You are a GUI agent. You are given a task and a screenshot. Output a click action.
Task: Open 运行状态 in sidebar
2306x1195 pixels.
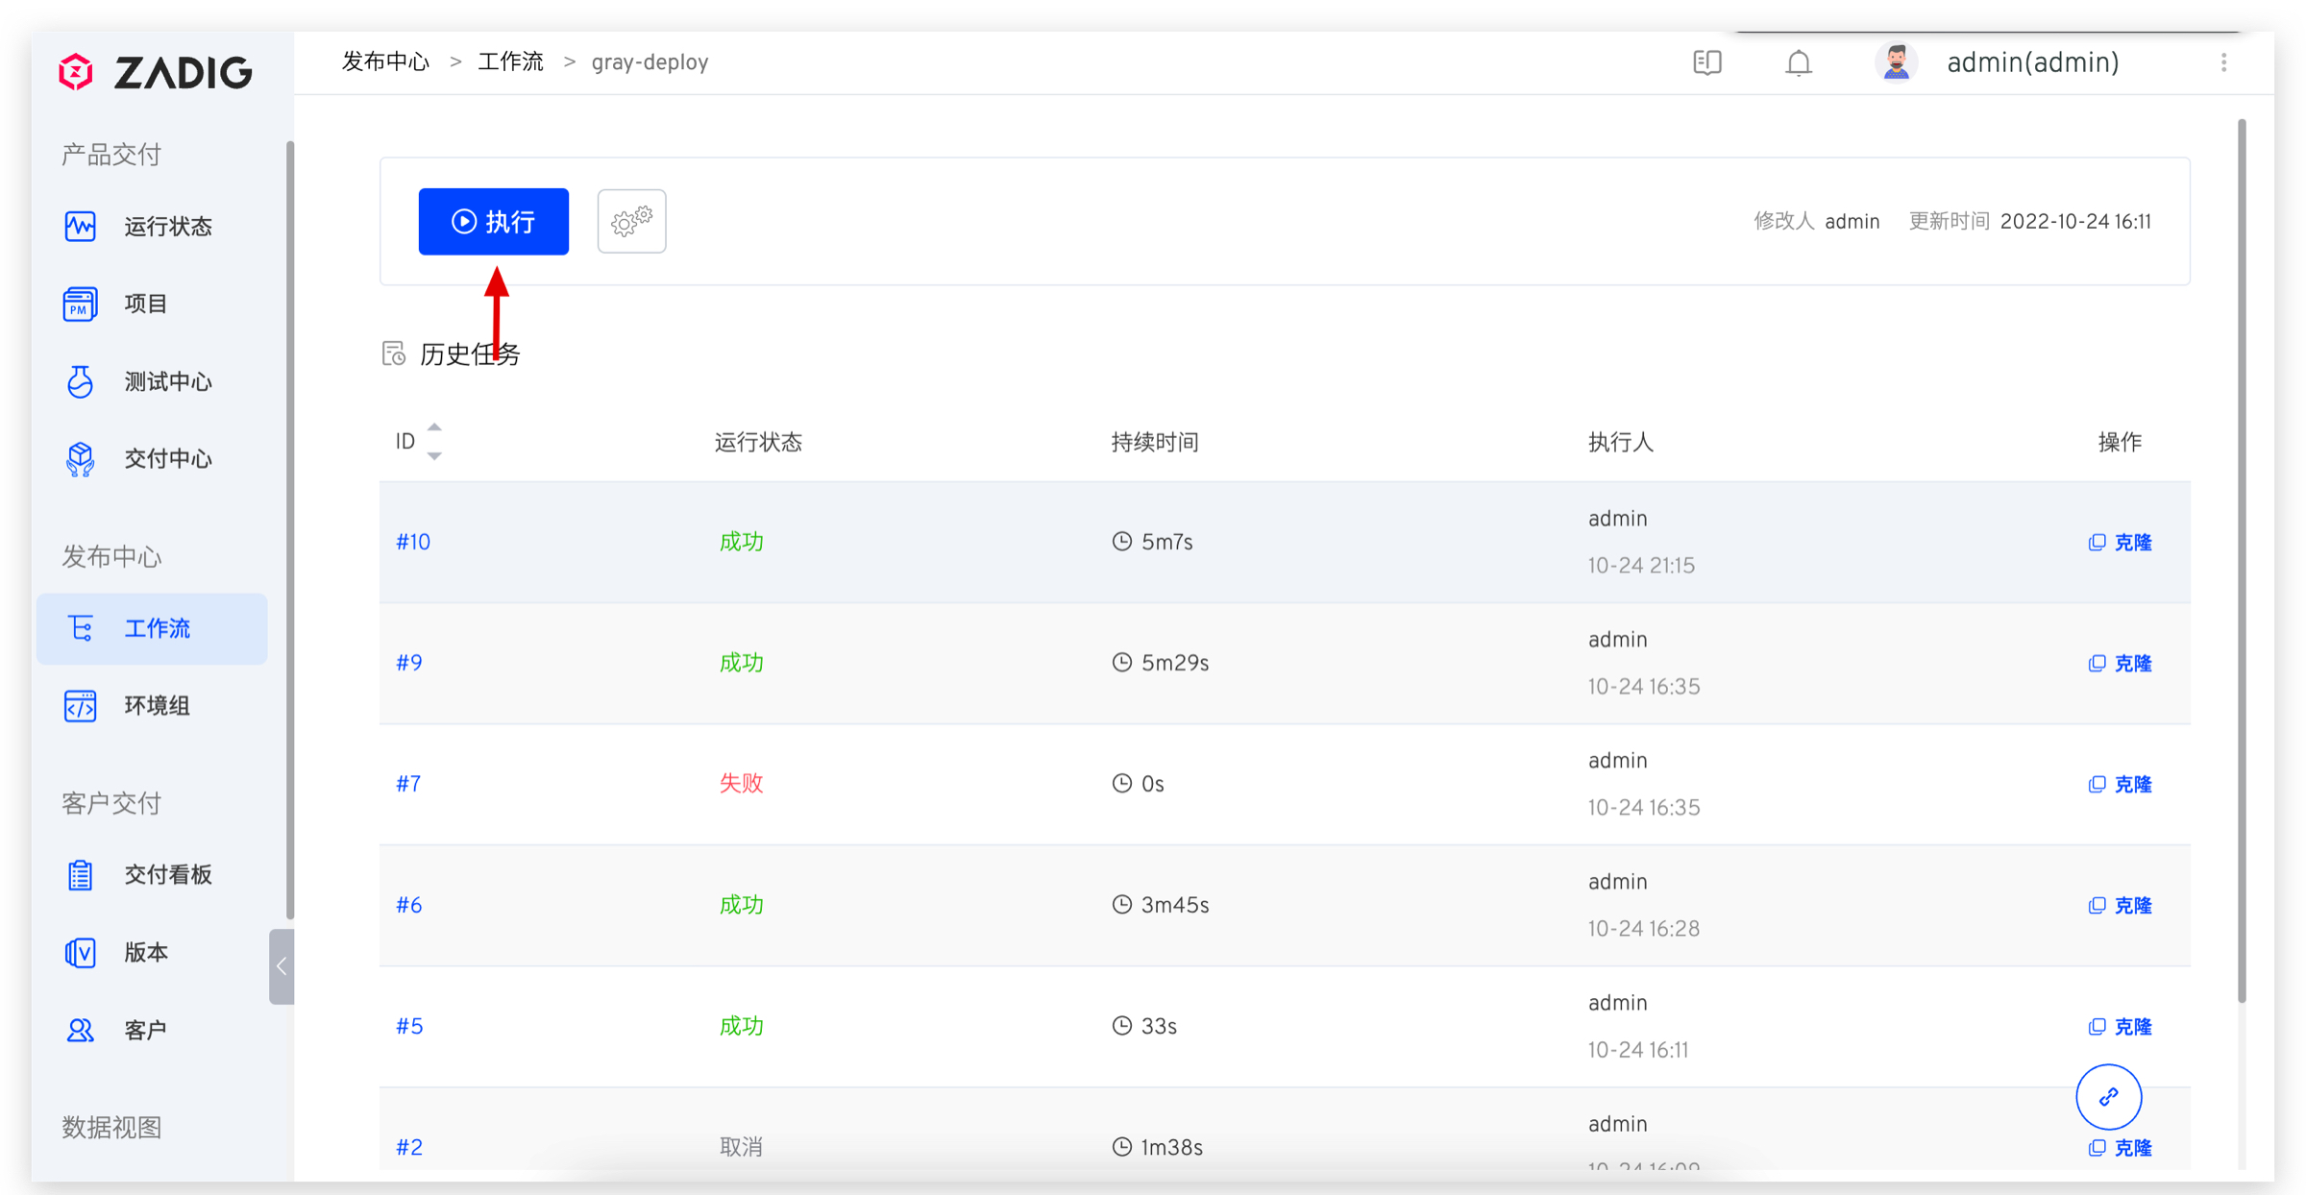click(x=167, y=227)
